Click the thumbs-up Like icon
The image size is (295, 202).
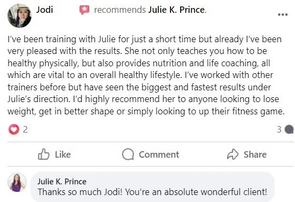(44, 154)
